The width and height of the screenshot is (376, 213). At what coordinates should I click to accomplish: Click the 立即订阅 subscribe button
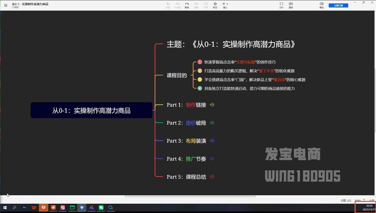click(x=338, y=6)
